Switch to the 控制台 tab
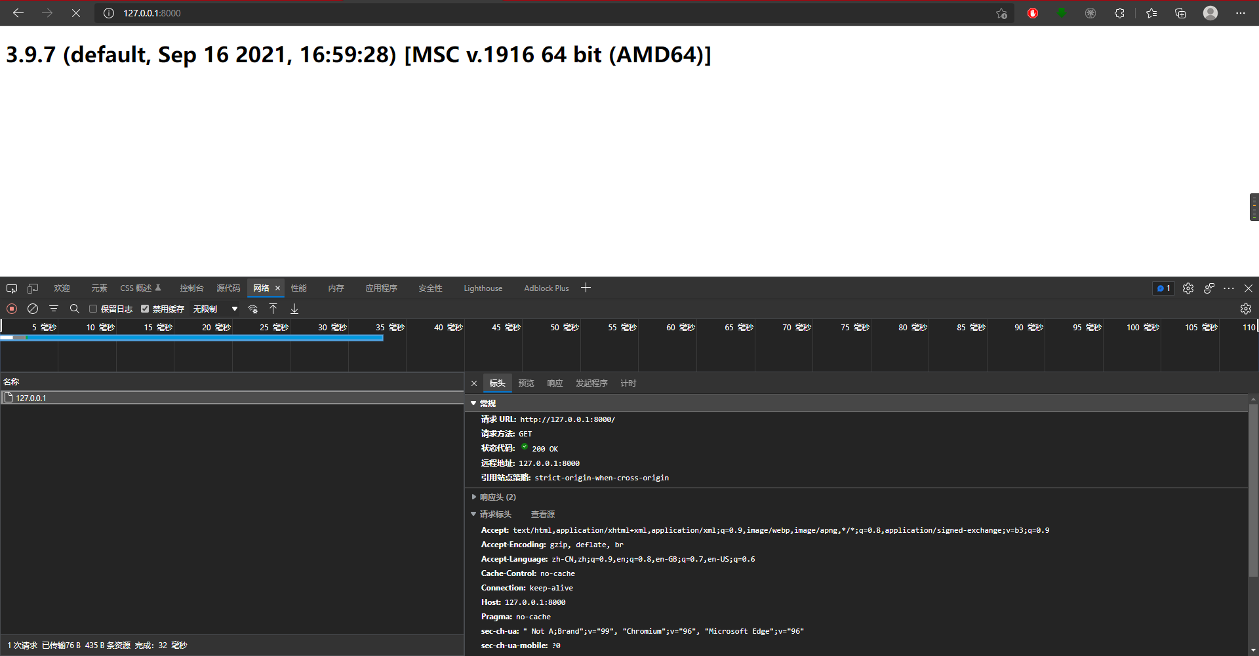 tap(191, 288)
